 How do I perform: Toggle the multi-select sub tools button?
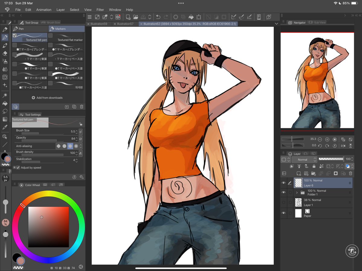tap(15, 106)
